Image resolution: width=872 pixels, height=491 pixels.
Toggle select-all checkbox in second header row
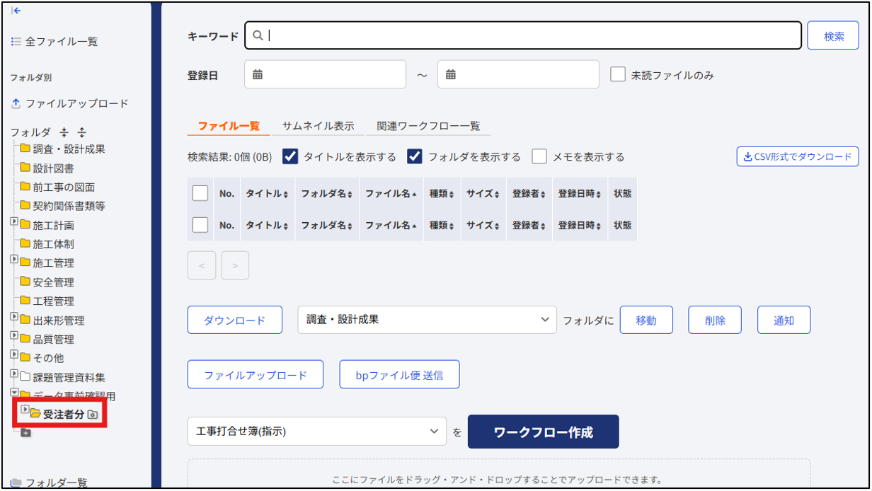pyautogui.click(x=200, y=225)
